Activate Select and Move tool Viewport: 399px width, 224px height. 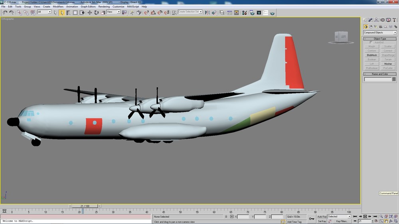[89, 12]
